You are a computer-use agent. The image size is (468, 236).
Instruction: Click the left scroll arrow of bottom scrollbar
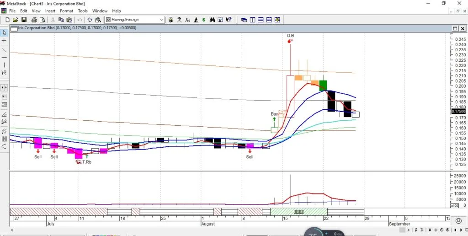coord(12,230)
